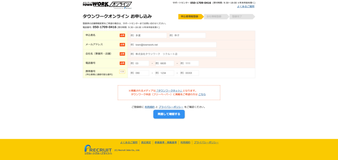
Task: Select the 登録完了 step tab
Action: (242, 16)
